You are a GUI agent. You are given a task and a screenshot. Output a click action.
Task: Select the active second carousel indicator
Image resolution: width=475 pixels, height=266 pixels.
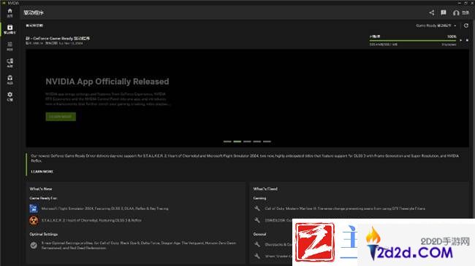(x=237, y=141)
